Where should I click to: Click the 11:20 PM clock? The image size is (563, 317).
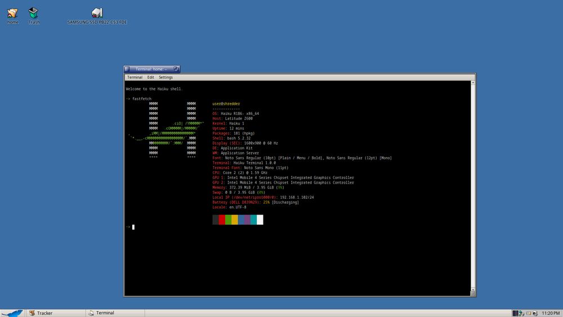click(551, 314)
